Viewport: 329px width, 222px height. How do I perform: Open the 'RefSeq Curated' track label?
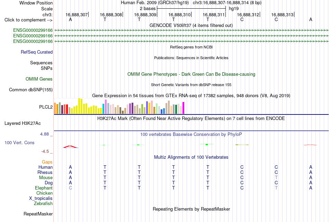point(37,52)
